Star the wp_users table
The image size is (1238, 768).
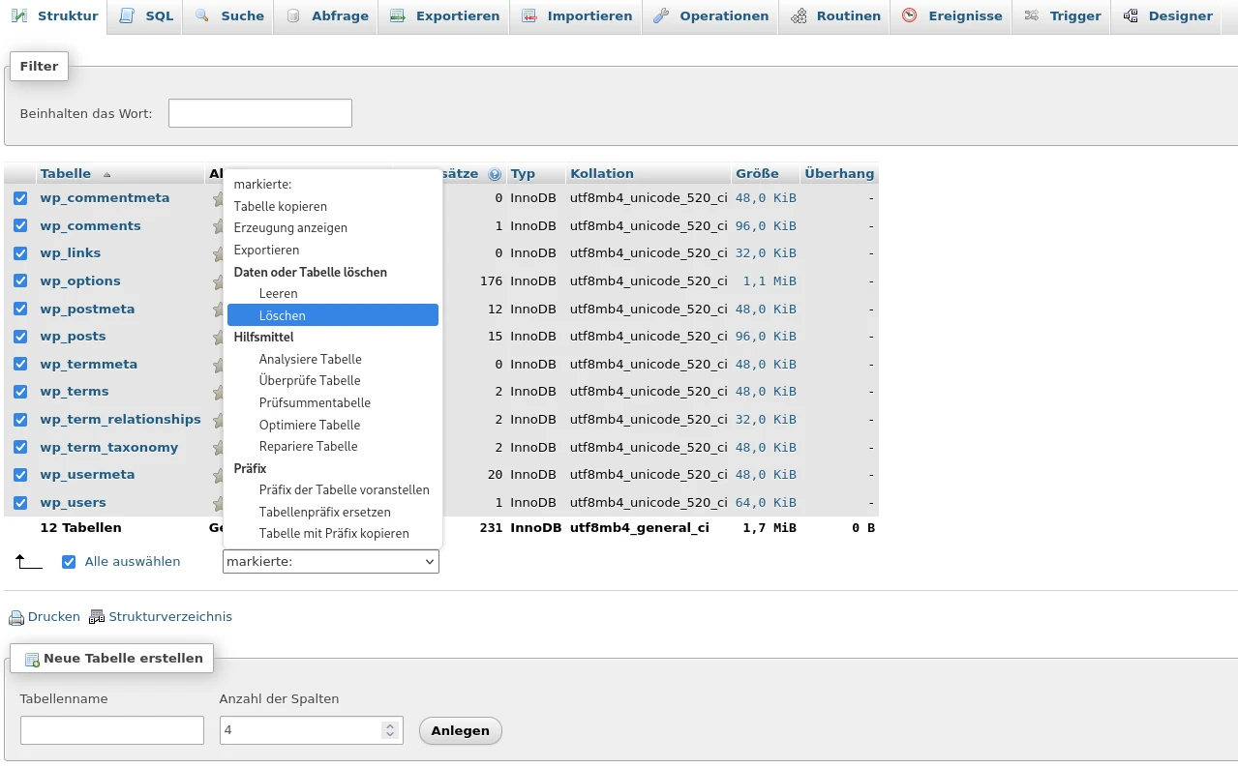217,502
